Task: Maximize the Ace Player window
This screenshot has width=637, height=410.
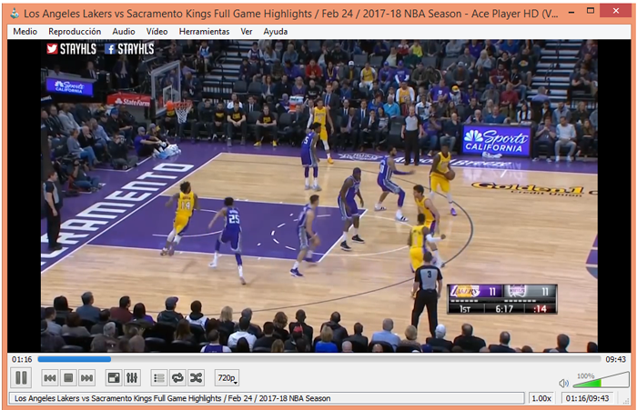Action: point(591,11)
